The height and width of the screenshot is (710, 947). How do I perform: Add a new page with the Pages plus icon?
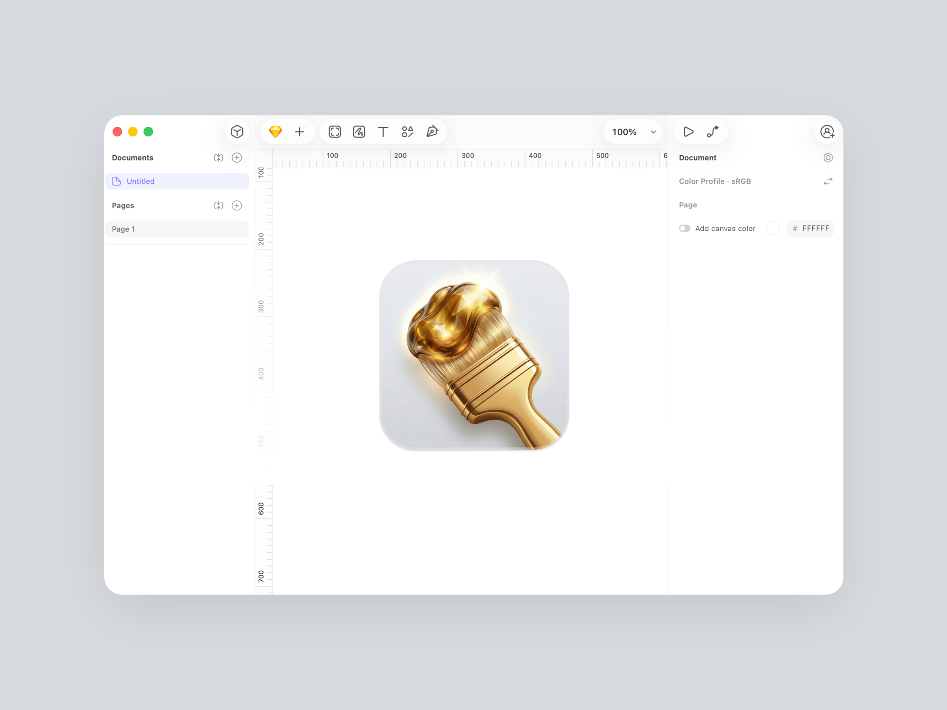pos(237,206)
